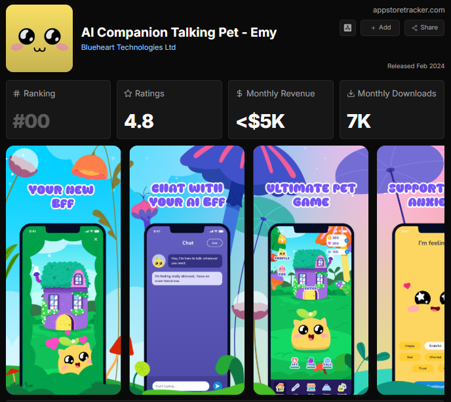Click the Ratings star icon

click(x=128, y=93)
